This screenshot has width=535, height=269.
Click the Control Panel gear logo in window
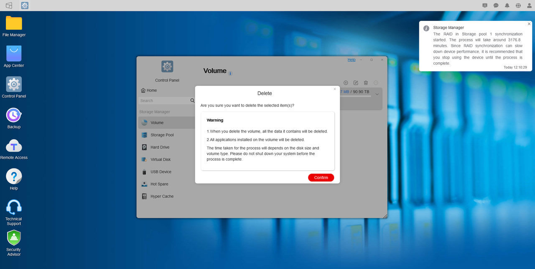click(x=167, y=66)
